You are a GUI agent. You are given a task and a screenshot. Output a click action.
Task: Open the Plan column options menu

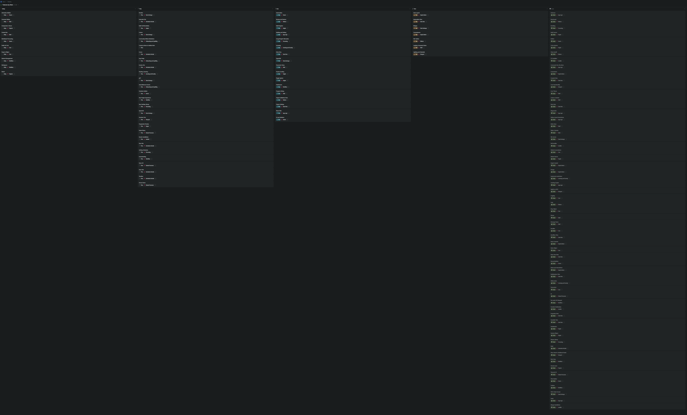tap(272, 9)
